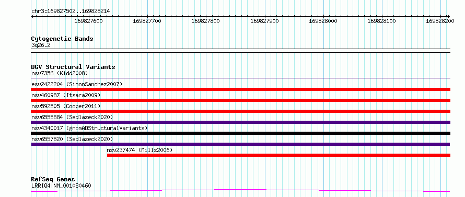Click ruler position 169828200
465x197 pixels.
[440, 21]
